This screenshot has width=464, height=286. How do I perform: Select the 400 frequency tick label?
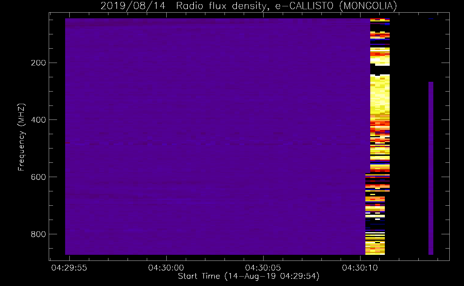click(x=38, y=120)
